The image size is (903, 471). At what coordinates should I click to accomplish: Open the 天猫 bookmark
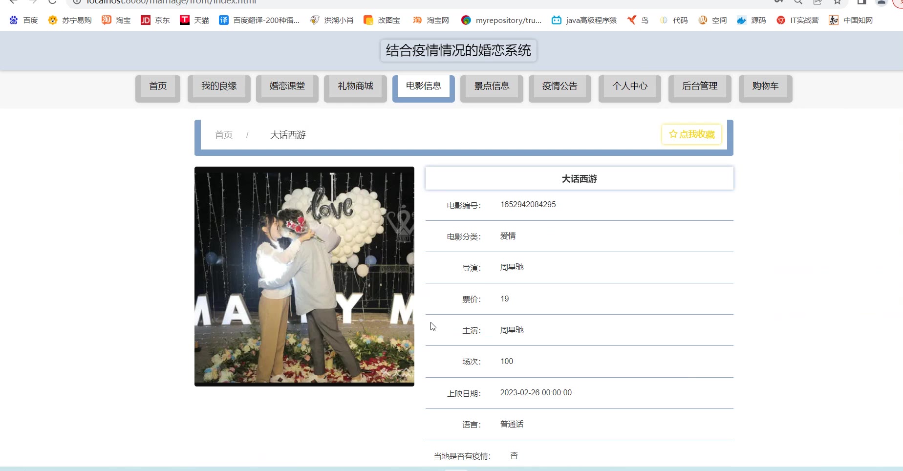tap(194, 20)
